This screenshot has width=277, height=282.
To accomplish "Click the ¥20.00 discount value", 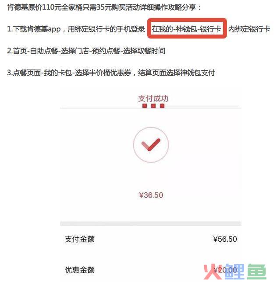I will click(x=225, y=270).
